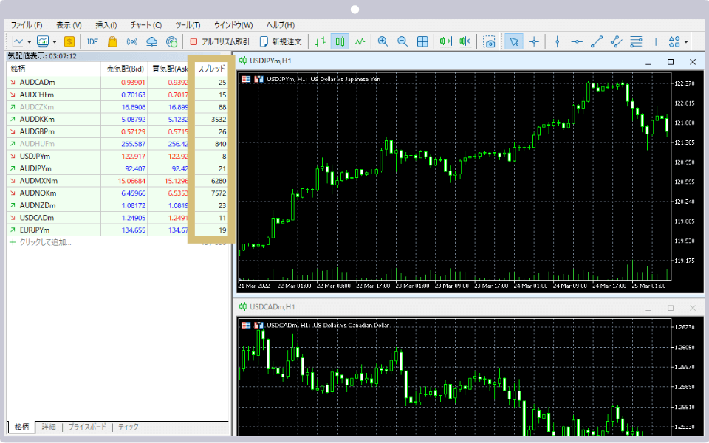Draw a horizontal line on chart
Viewport: 709px width, 443px height.
[x=577, y=41]
